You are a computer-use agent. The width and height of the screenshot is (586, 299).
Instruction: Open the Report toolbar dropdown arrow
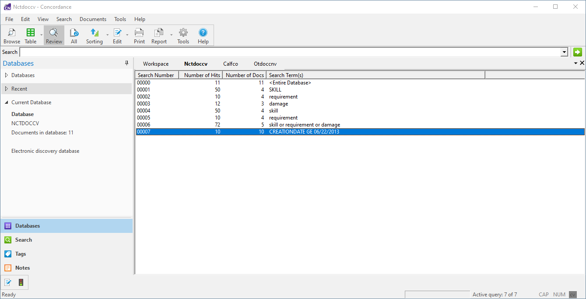click(x=171, y=35)
